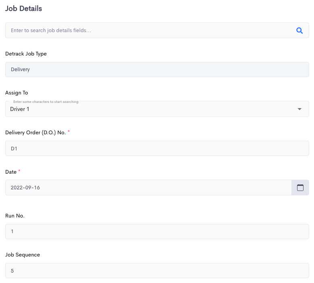Click the Detrack Job Type Delivery field
Viewport: 314px width, 283px height.
pos(157,70)
